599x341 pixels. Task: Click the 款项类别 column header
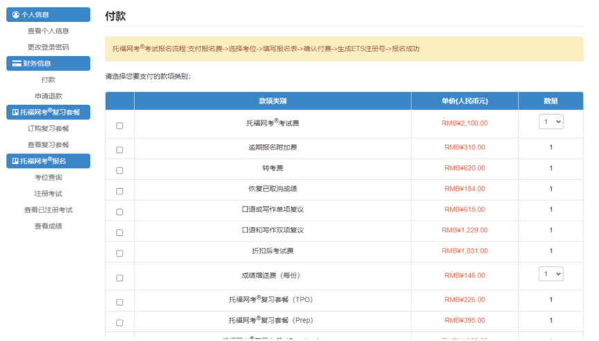tap(273, 101)
